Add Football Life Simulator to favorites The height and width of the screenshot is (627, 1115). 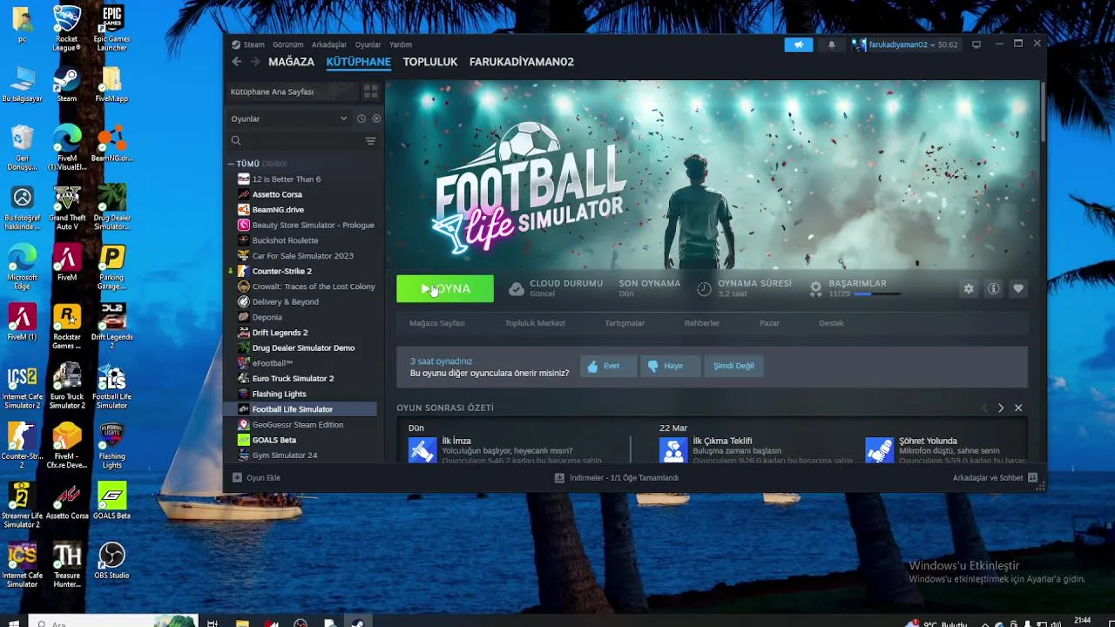[1017, 288]
